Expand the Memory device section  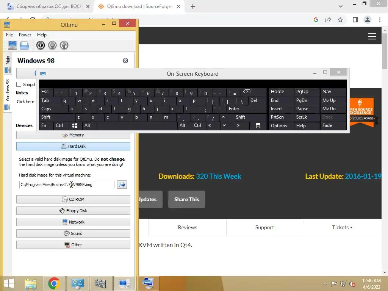coord(73,135)
